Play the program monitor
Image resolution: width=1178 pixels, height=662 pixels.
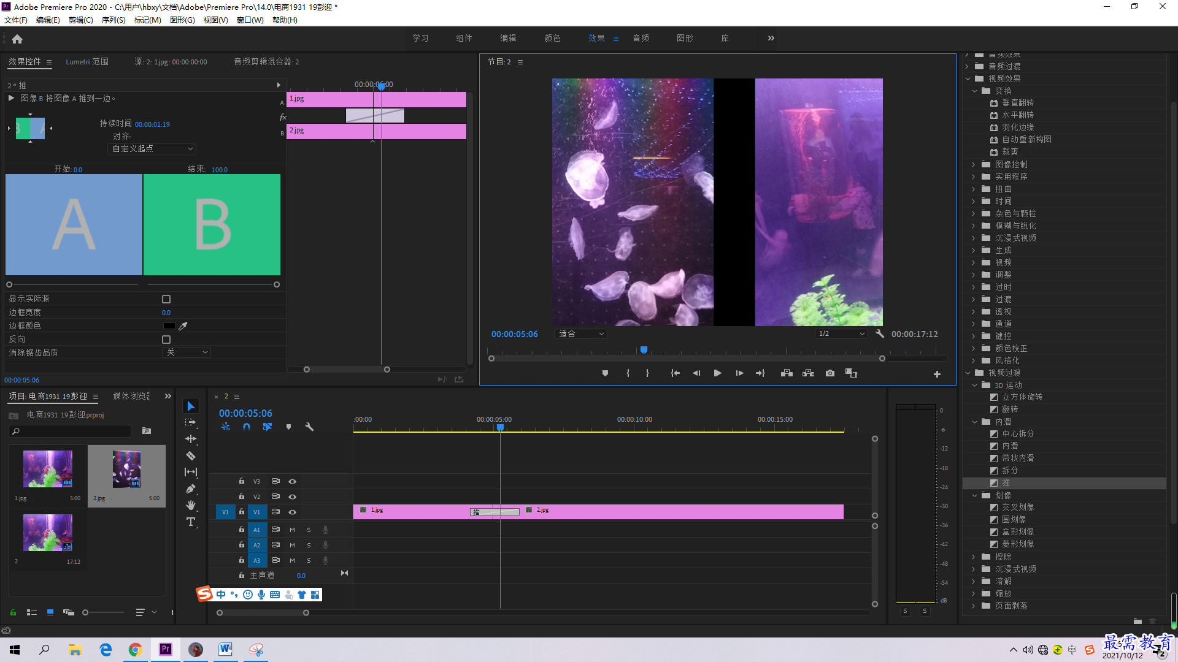click(x=717, y=373)
